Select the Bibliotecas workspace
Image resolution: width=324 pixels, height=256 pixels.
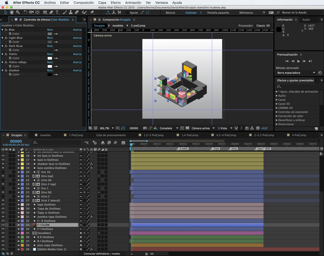[246, 13]
